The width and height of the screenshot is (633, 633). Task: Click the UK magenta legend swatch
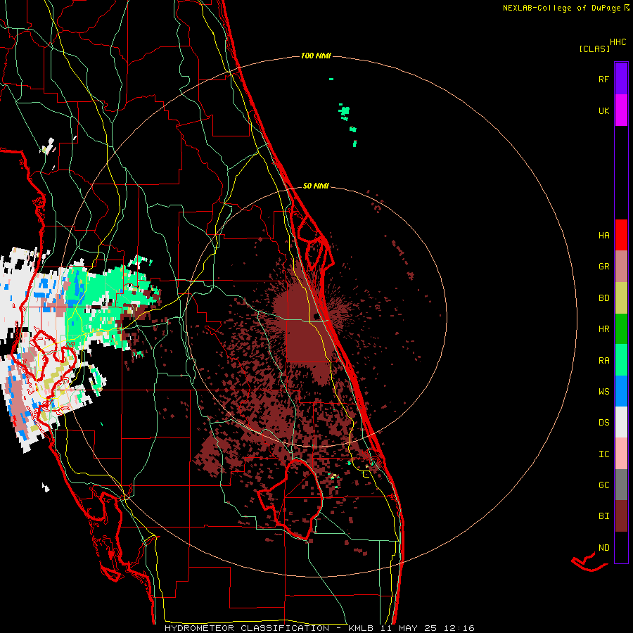pyautogui.click(x=621, y=110)
